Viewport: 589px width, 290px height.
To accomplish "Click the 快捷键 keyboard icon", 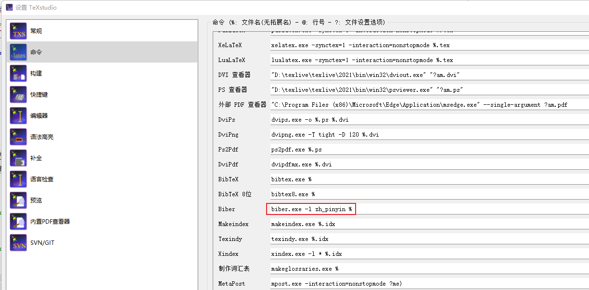I will pos(19,94).
